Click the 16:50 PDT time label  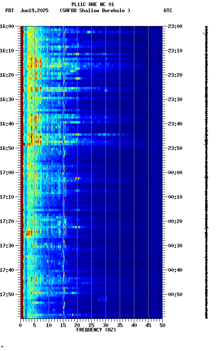coord(7,148)
